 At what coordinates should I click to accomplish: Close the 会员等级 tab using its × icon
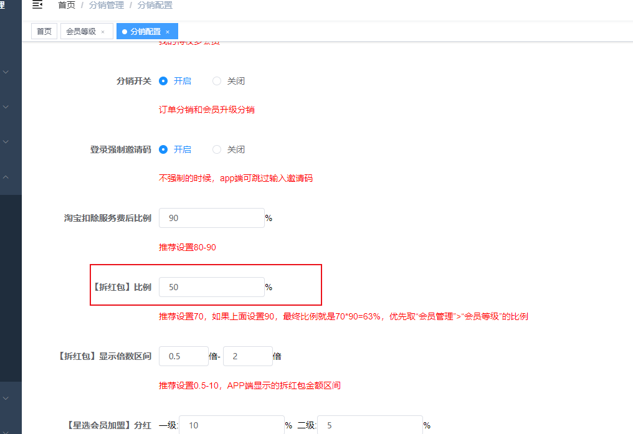click(103, 32)
